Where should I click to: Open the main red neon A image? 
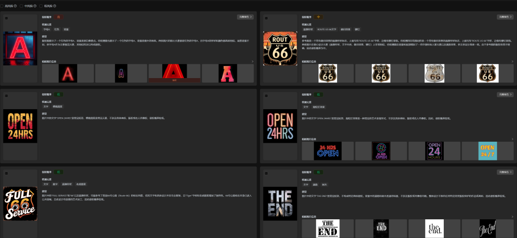click(x=20, y=48)
